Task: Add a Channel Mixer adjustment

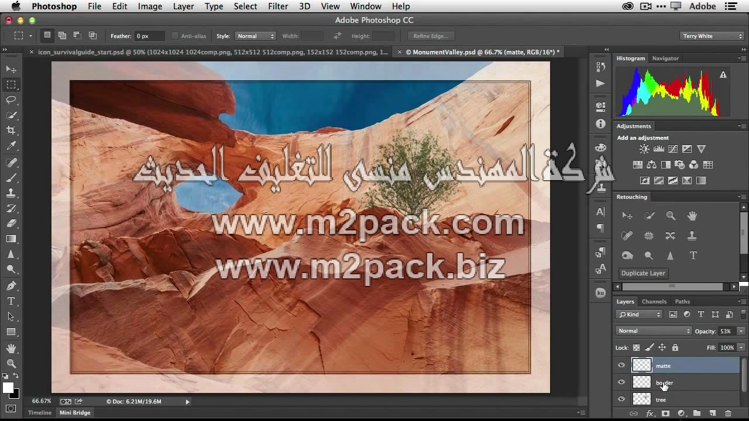Action: click(x=693, y=165)
